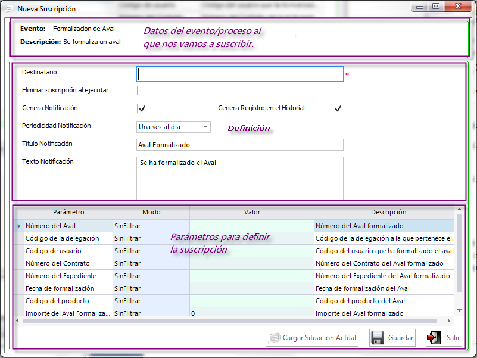The image size is (477, 358).
Task: Select Modo cell for Código de usuario
Action: pos(151,251)
